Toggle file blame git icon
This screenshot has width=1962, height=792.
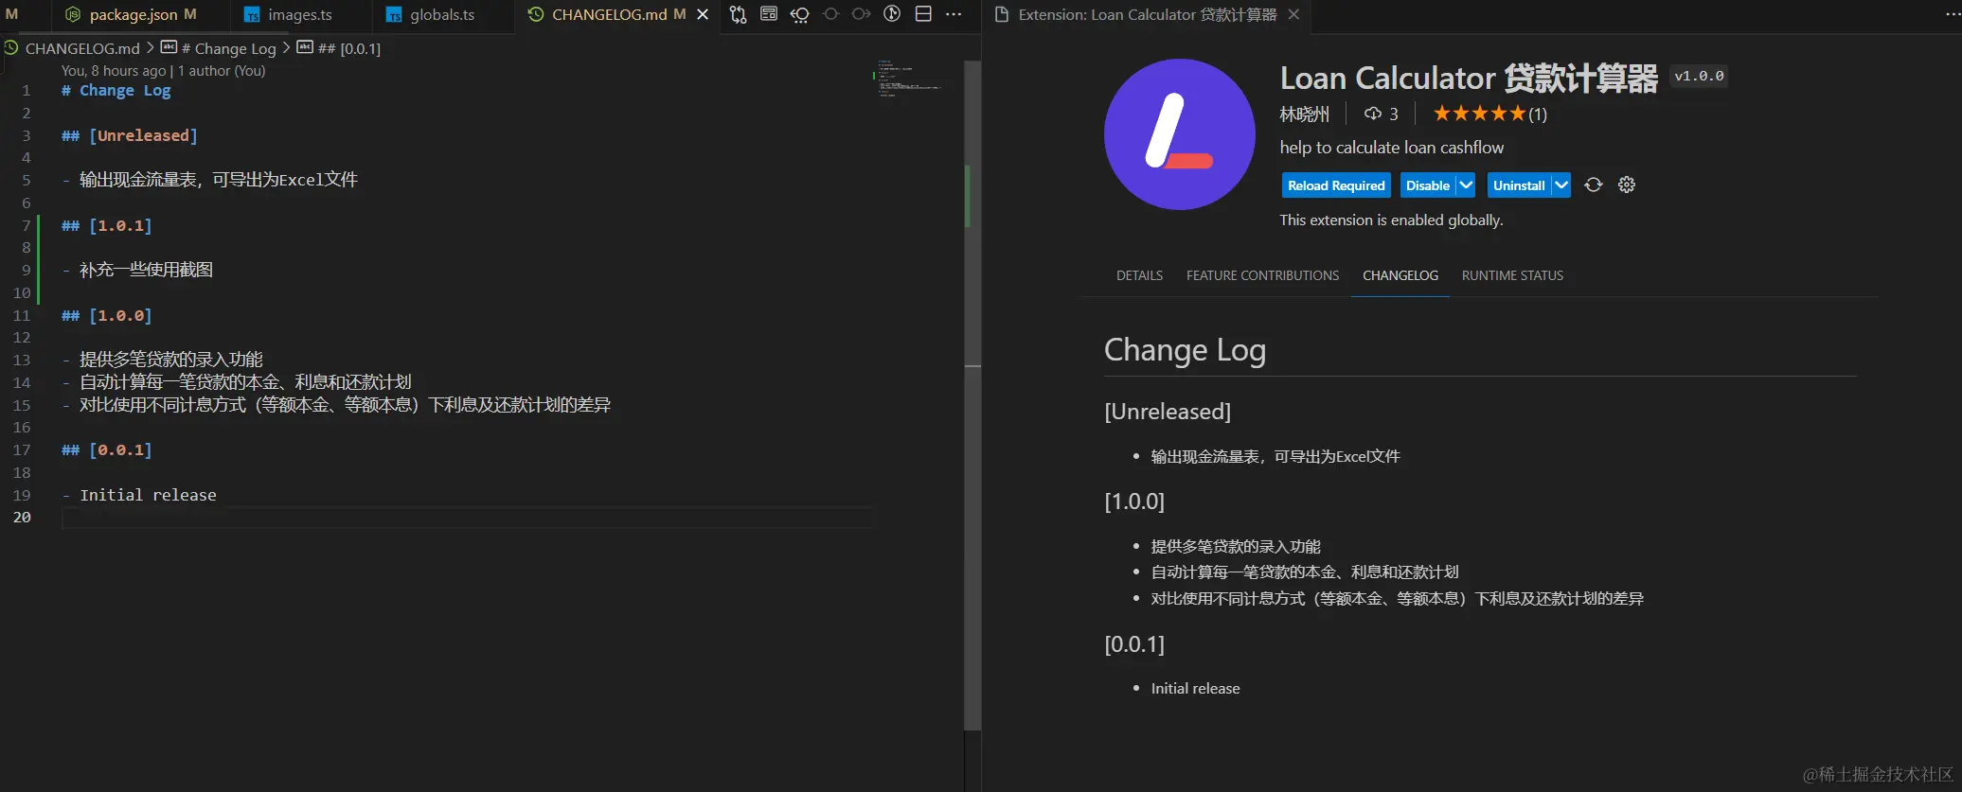point(892,14)
